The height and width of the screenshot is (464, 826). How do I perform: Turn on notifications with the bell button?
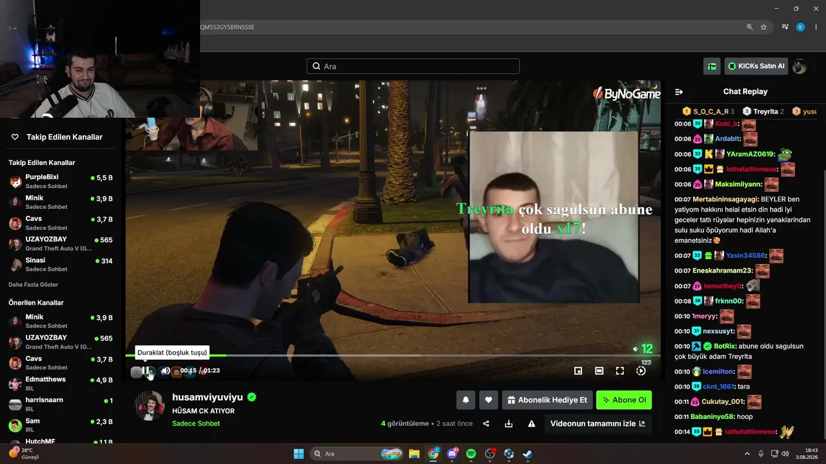pos(466,400)
